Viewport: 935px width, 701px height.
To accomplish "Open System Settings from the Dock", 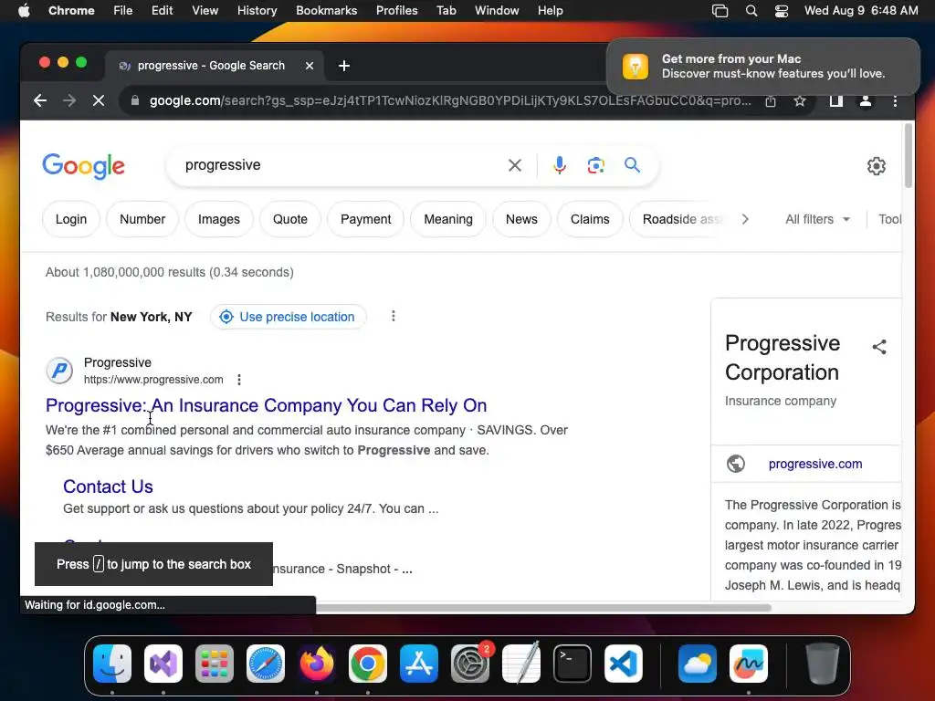I will pos(470,664).
